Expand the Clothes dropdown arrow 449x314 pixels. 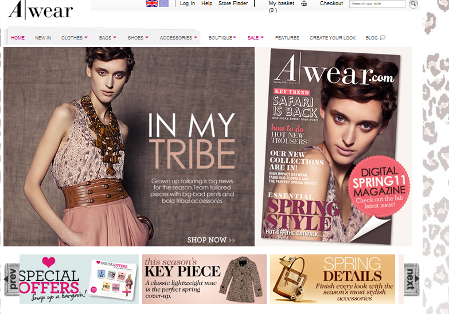pos(86,37)
